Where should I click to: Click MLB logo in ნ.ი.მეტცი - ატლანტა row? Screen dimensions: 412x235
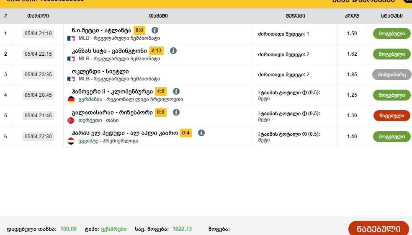point(71,39)
